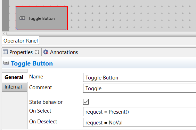196x130 pixels.
Task: Click the Name field containing Toggle Button
Action: click(139, 78)
